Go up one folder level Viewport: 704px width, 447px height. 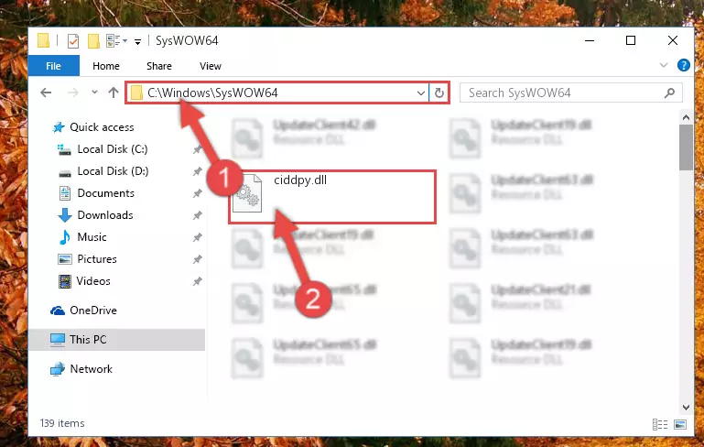click(x=114, y=93)
